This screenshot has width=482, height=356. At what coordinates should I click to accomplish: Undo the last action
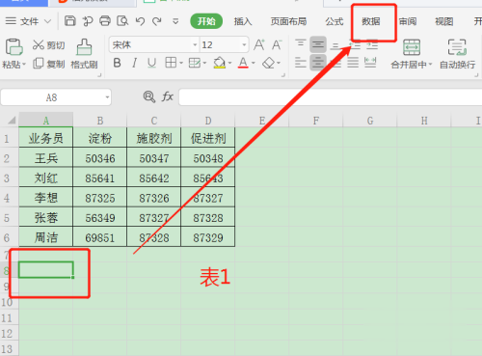coord(140,21)
